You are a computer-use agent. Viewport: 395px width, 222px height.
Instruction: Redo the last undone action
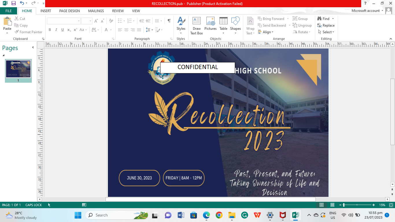tap(33, 3)
